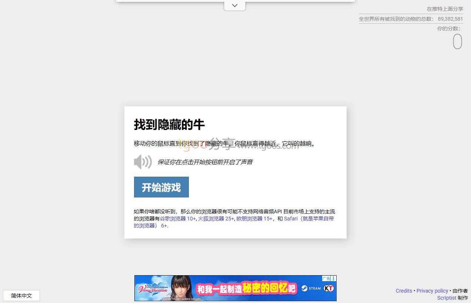Visit the Scriptist author link

[x=447, y=298]
